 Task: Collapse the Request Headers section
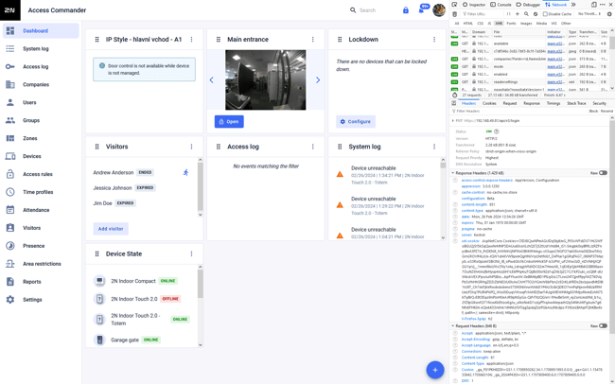pyautogui.click(x=453, y=326)
